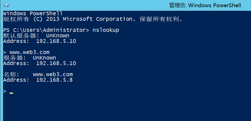Click the "服务器: UnKnown" line below the query
Viewport: 251px width, 121px height.
point(29,58)
